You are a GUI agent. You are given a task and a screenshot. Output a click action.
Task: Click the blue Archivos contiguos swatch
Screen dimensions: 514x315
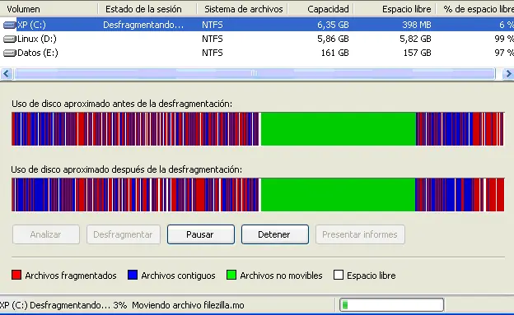133,275
